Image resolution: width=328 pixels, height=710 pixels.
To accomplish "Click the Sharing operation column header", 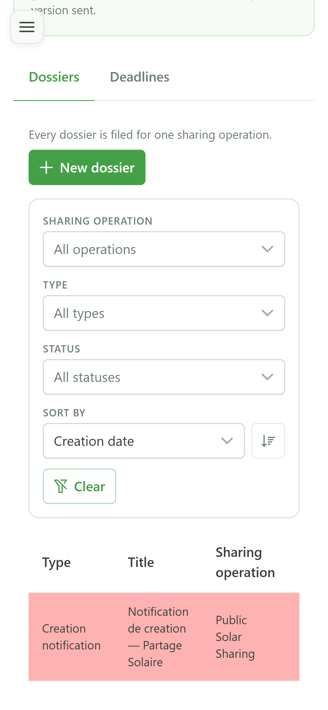I will (245, 563).
